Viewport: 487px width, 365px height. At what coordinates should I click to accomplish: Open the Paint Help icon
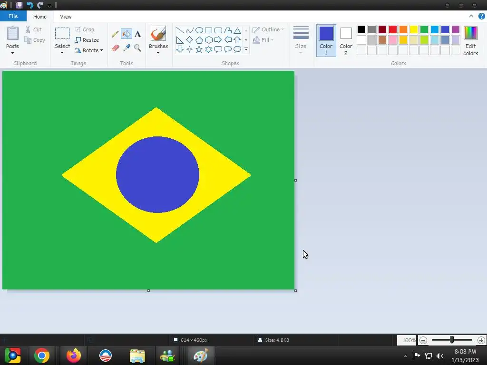(481, 17)
